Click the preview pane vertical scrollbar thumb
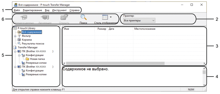 point(204,72)
